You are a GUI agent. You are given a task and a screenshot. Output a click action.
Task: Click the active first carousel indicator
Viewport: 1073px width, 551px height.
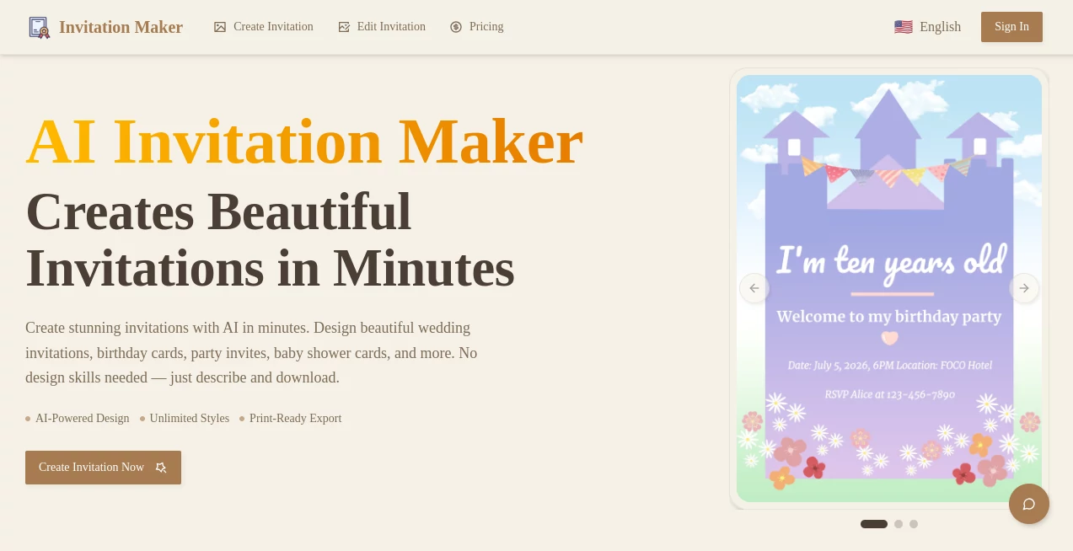[x=873, y=523]
